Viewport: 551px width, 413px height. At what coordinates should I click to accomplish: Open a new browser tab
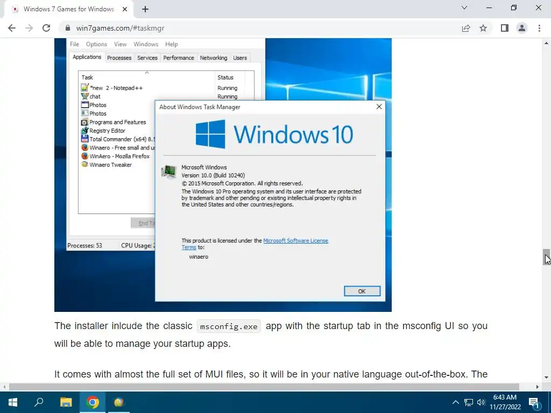(x=145, y=10)
